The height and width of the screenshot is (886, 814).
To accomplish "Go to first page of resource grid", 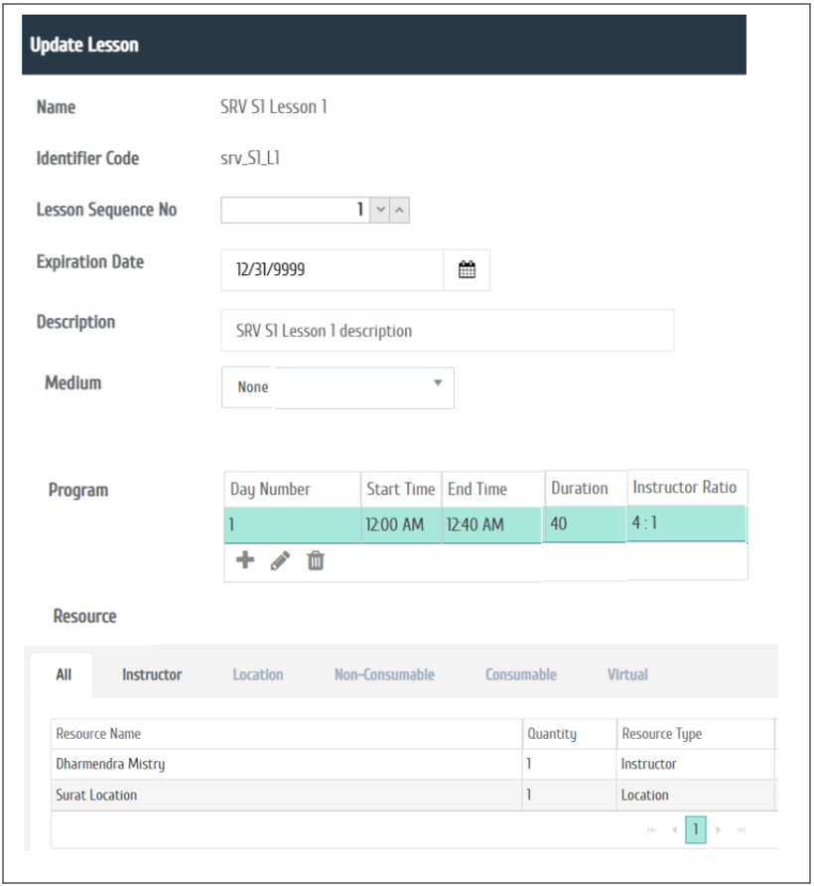I will pyautogui.click(x=651, y=829).
